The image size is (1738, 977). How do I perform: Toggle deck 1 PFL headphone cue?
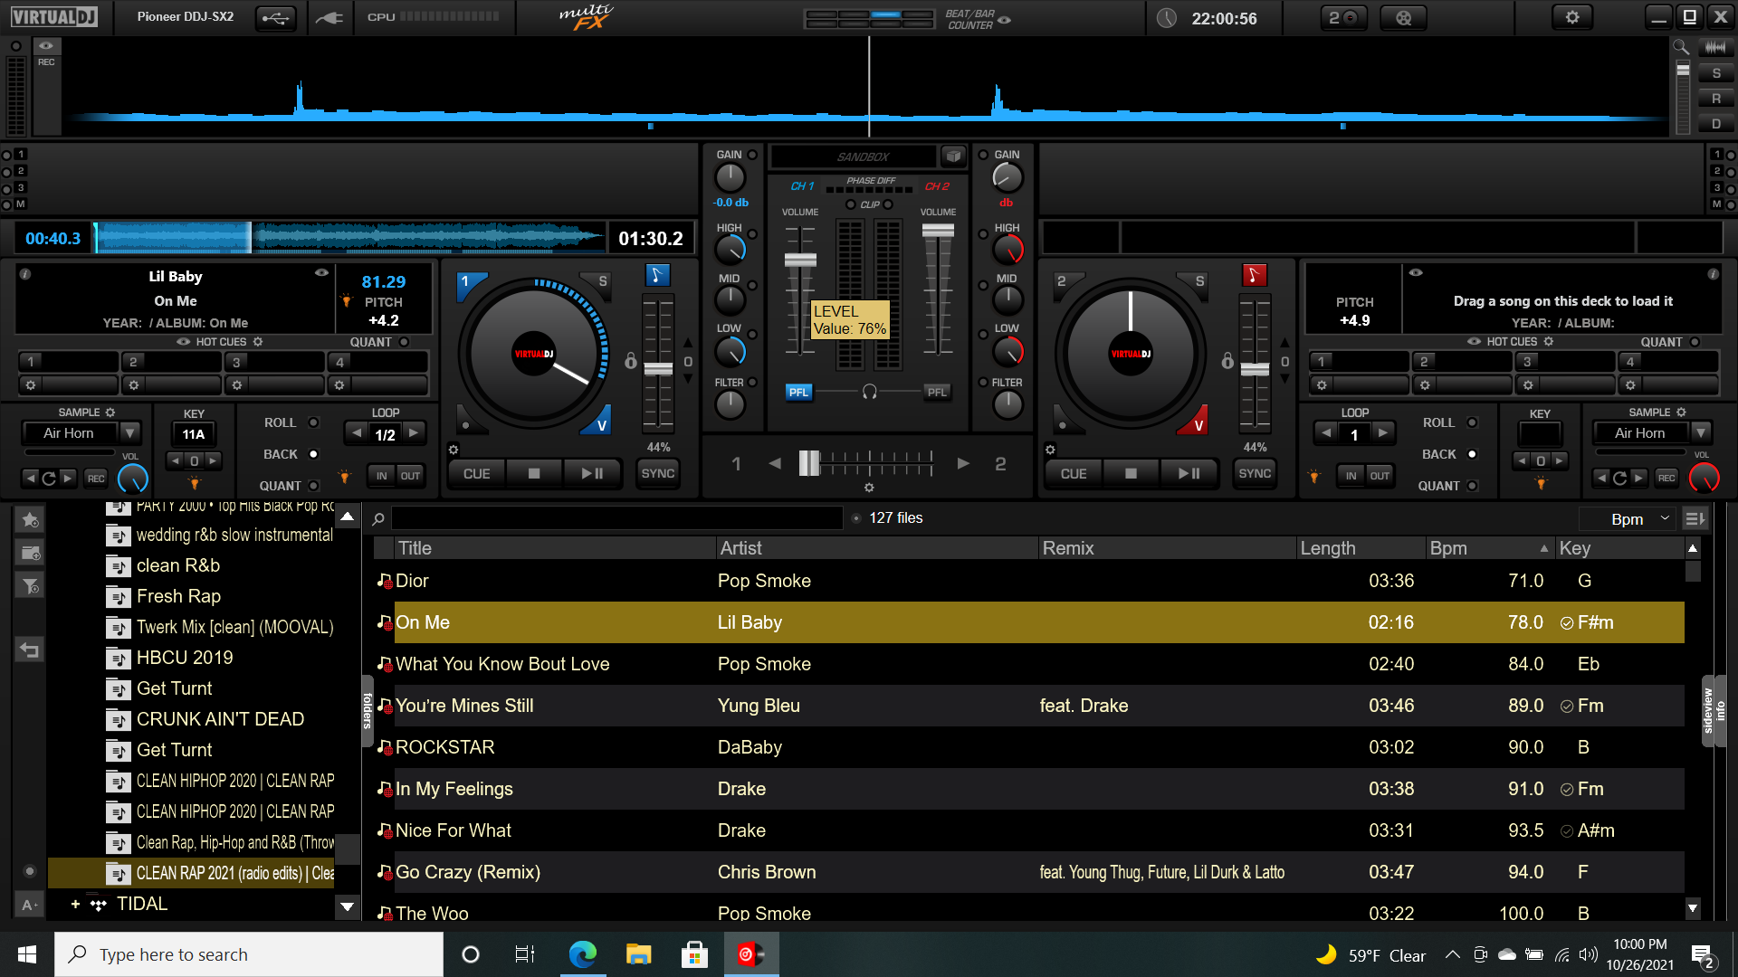798,392
